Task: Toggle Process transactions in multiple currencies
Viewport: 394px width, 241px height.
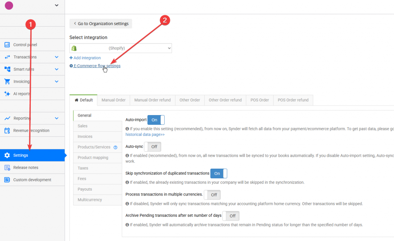Action: pos(212,195)
